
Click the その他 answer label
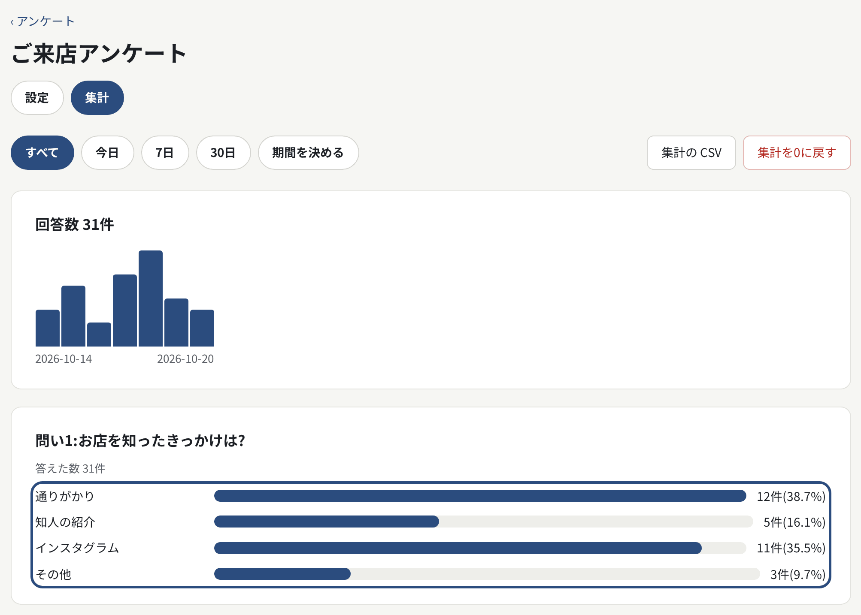pos(53,574)
